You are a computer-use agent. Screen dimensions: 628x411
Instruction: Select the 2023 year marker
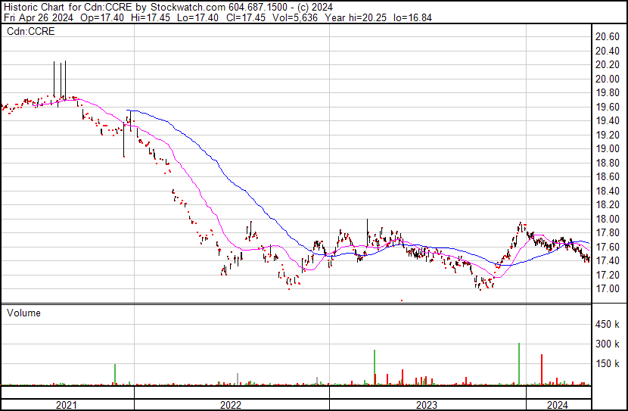click(427, 404)
